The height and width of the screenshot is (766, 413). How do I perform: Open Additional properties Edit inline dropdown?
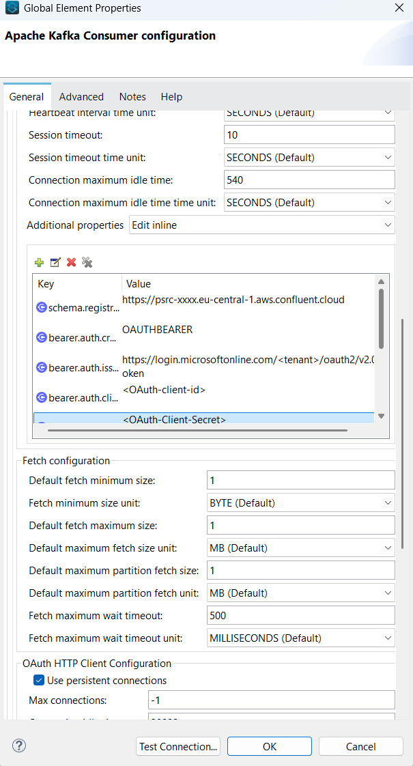262,225
